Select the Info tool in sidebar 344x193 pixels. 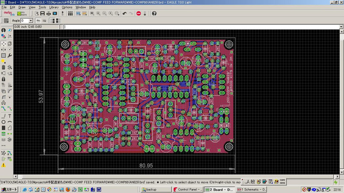(x=3, y=30)
